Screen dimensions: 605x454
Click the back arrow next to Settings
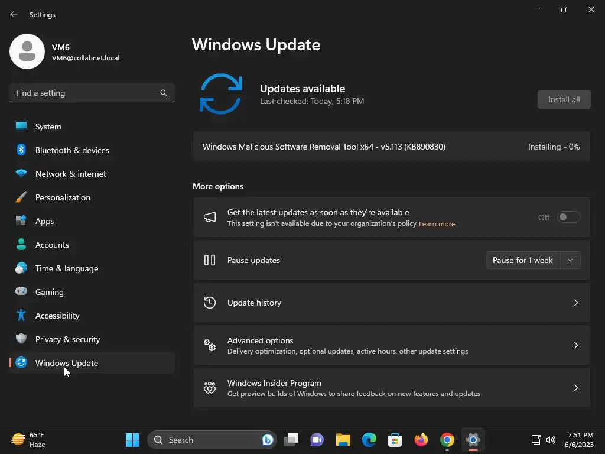coord(14,14)
